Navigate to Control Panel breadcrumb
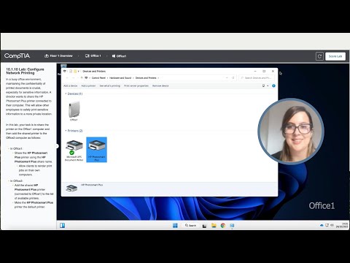The height and width of the screenshot is (263, 350). [98, 78]
